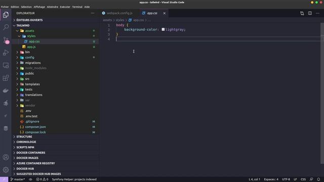Click remote window indicator in status bar

(4, 179)
